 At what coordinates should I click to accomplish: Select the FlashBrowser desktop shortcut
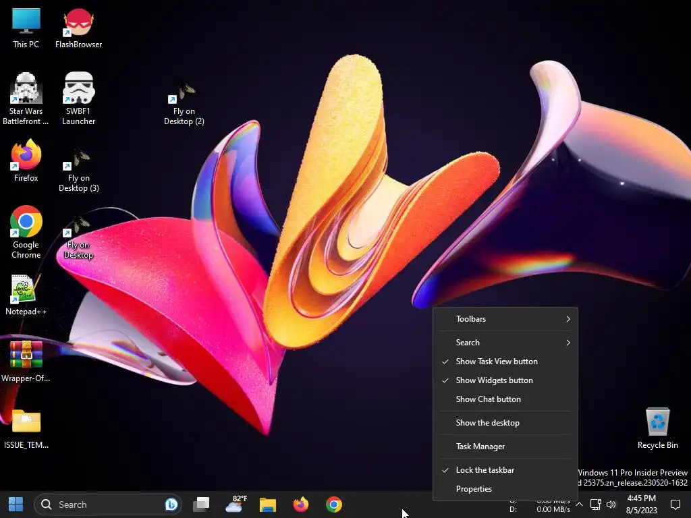[78, 28]
